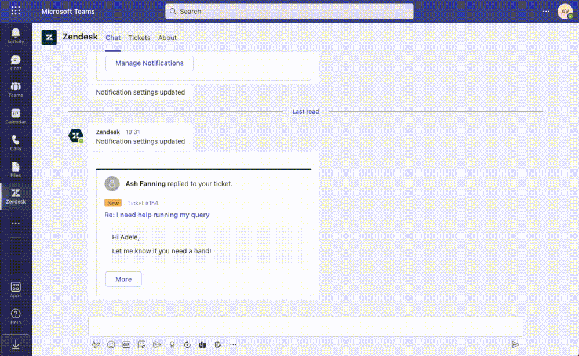Image resolution: width=579 pixels, height=356 pixels.
Task: Open the app launcher grid icon
Action: pos(16,11)
